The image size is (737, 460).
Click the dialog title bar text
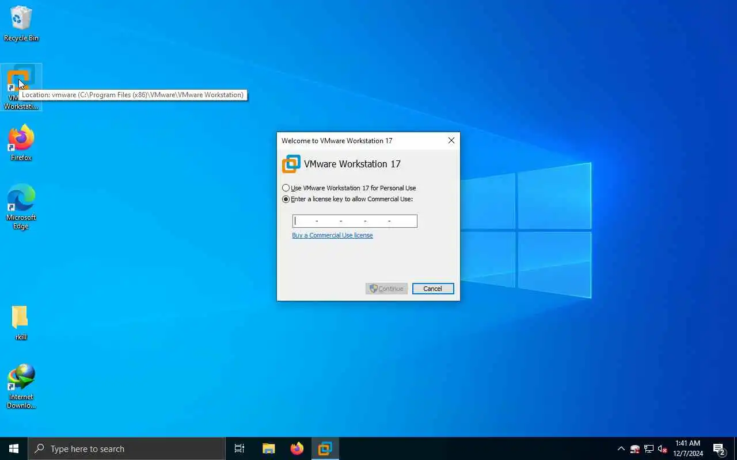click(x=337, y=141)
